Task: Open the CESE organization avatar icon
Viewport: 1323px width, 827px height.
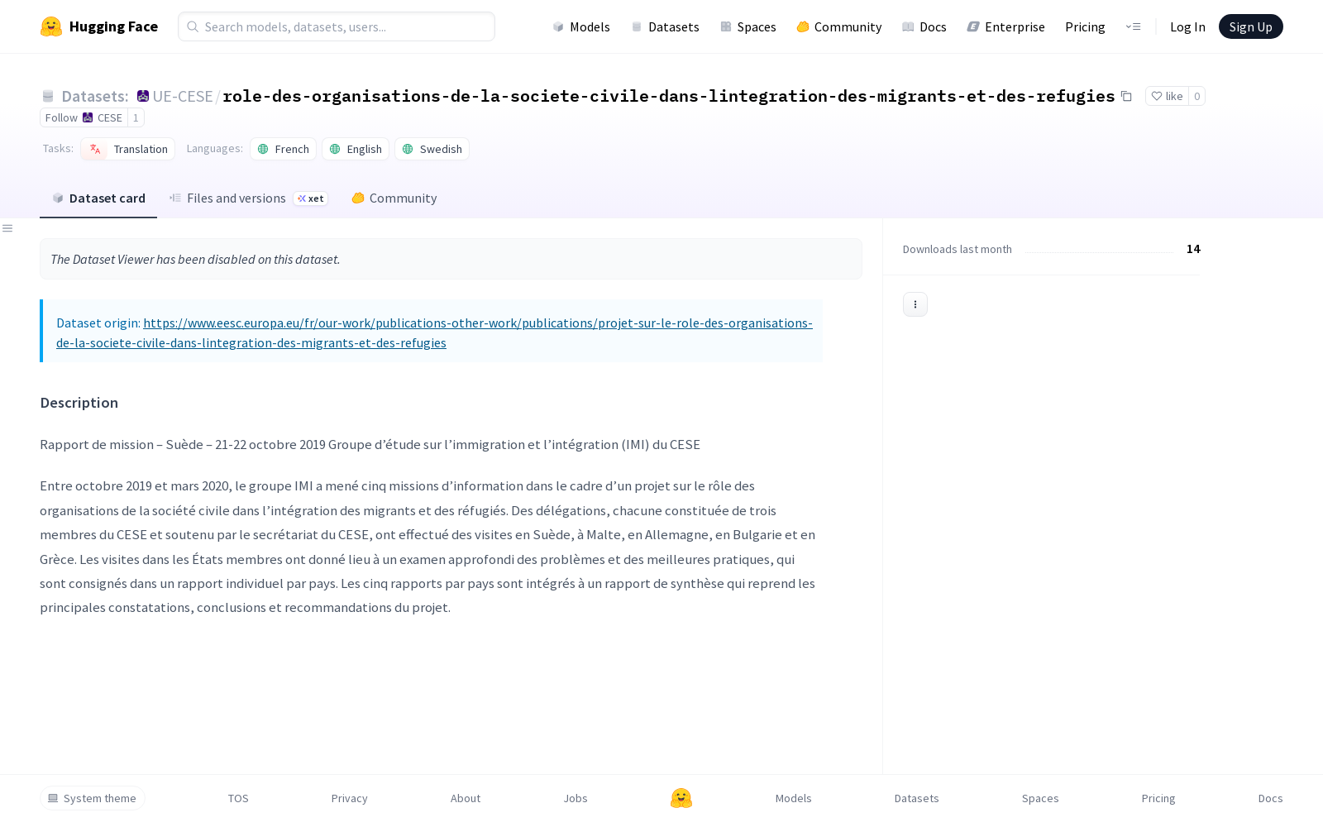Action: tap(143, 96)
